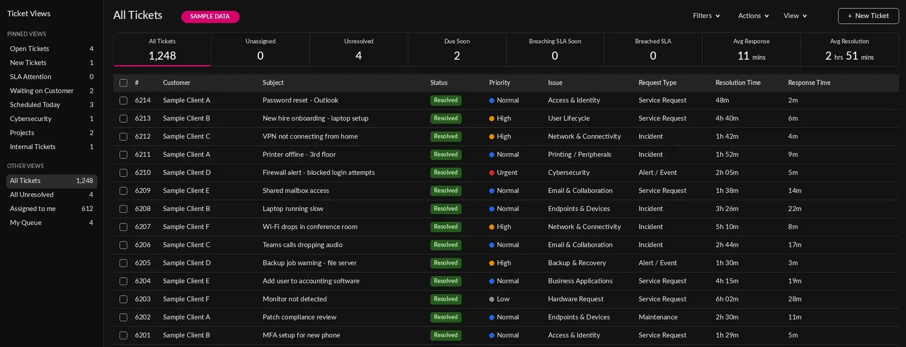Select the Breached SLA summary tab
This screenshot has height=347, width=906.
click(653, 50)
